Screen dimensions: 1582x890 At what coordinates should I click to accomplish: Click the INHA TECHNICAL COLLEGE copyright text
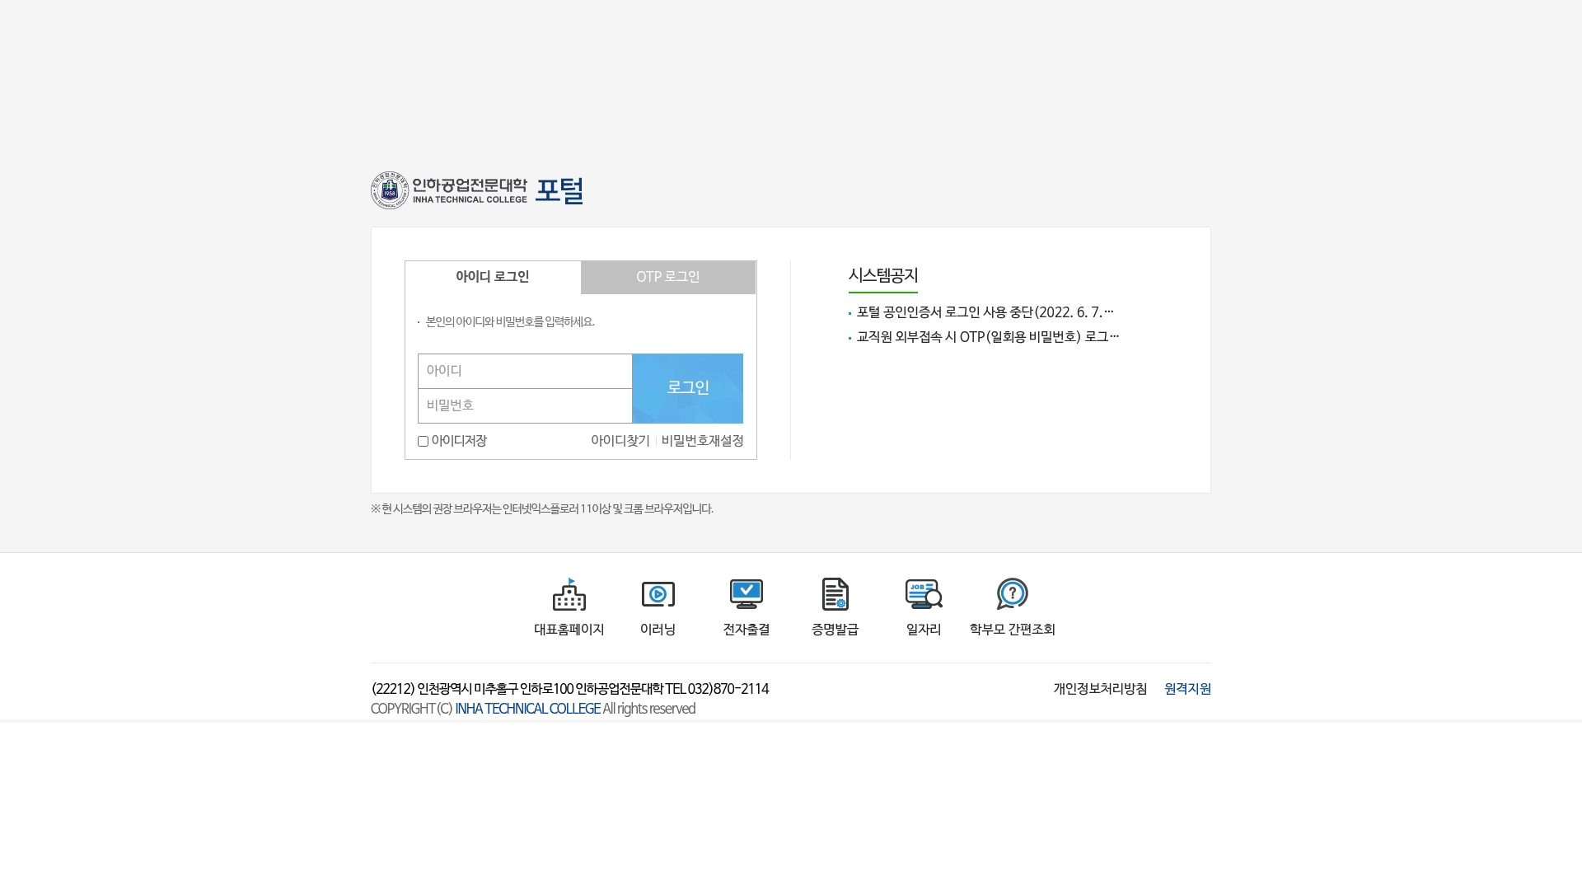[527, 709]
